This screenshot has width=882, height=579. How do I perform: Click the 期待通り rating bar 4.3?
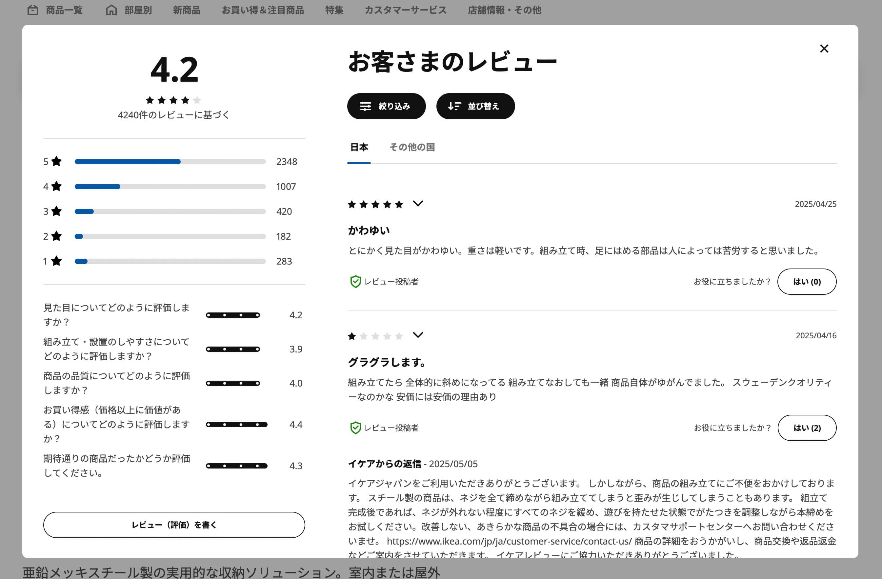tap(236, 466)
